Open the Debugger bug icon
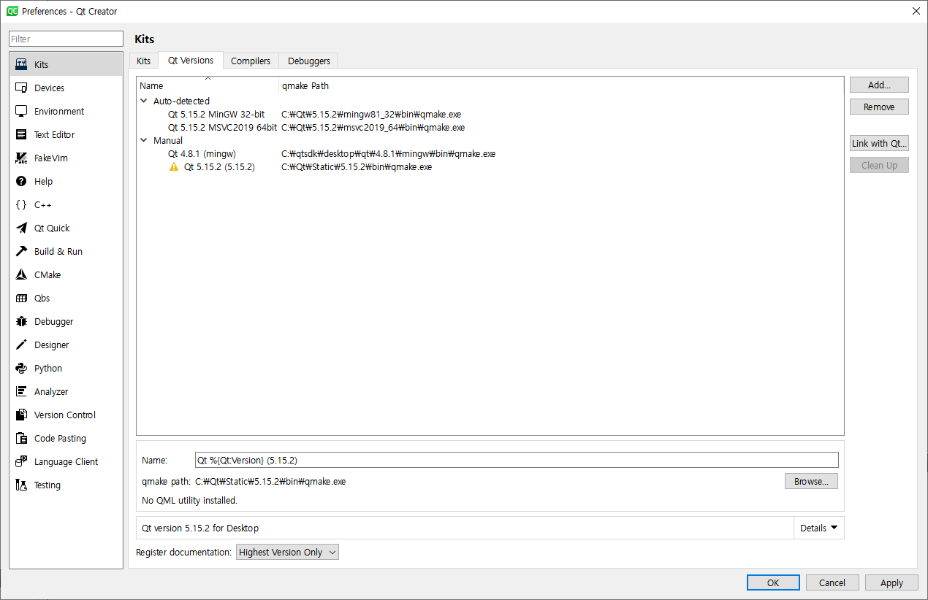 click(21, 321)
